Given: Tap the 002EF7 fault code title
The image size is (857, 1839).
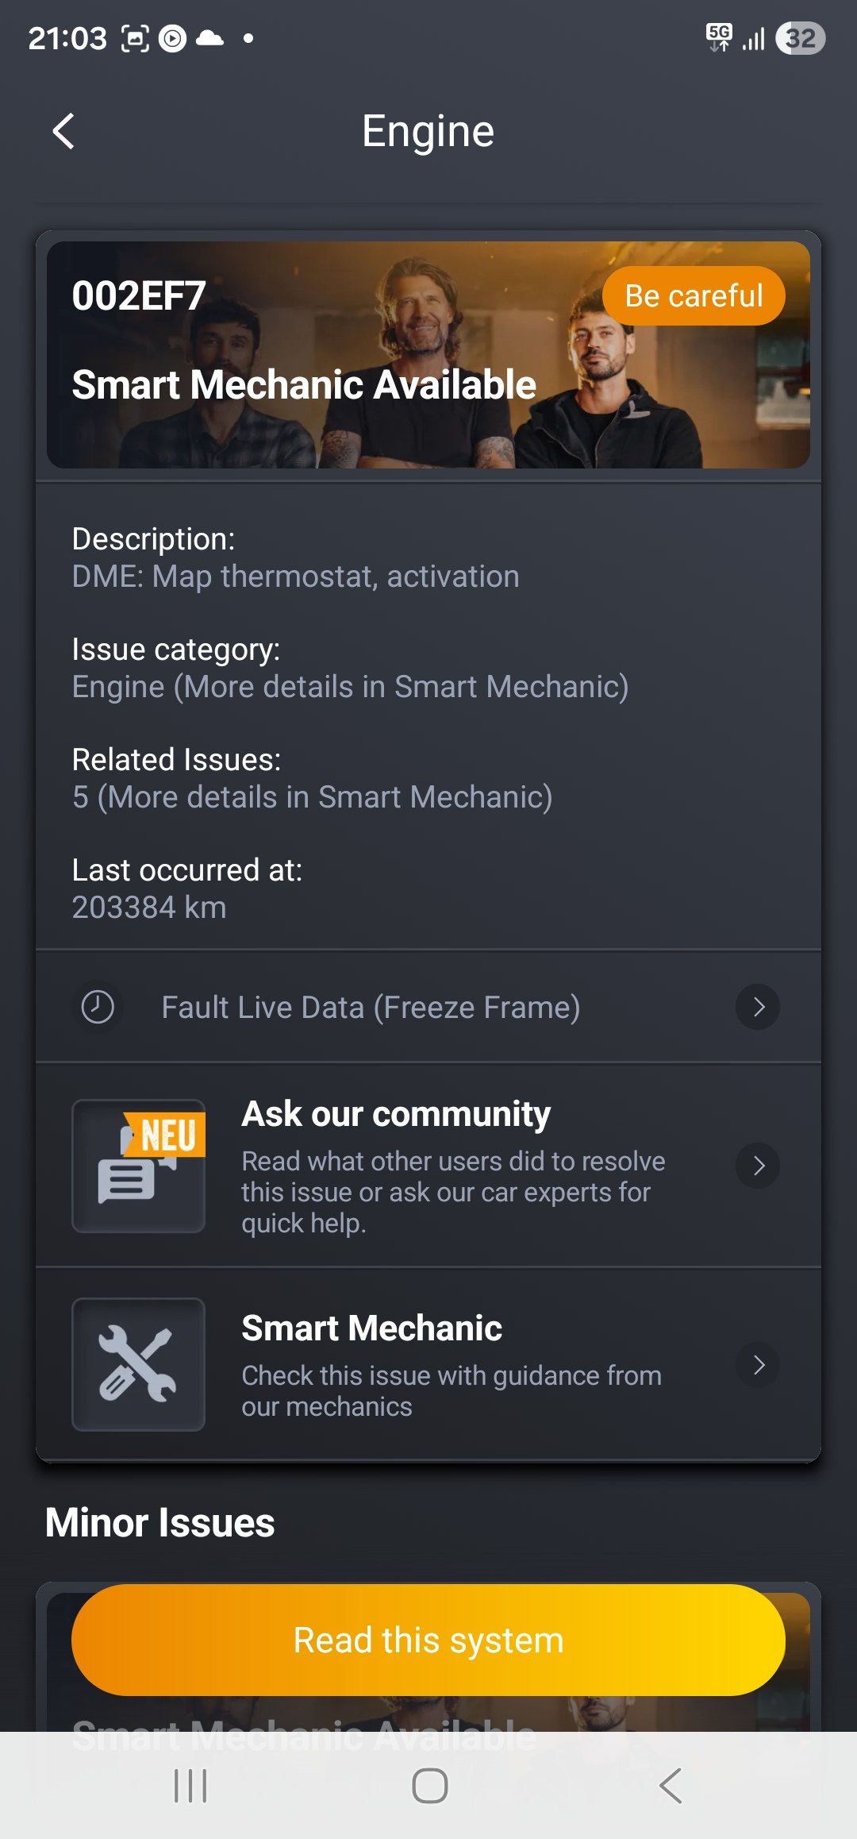Looking at the screenshot, I should pos(139,295).
